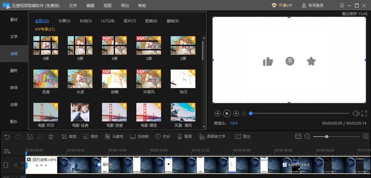Undo the last edit

tap(7, 137)
